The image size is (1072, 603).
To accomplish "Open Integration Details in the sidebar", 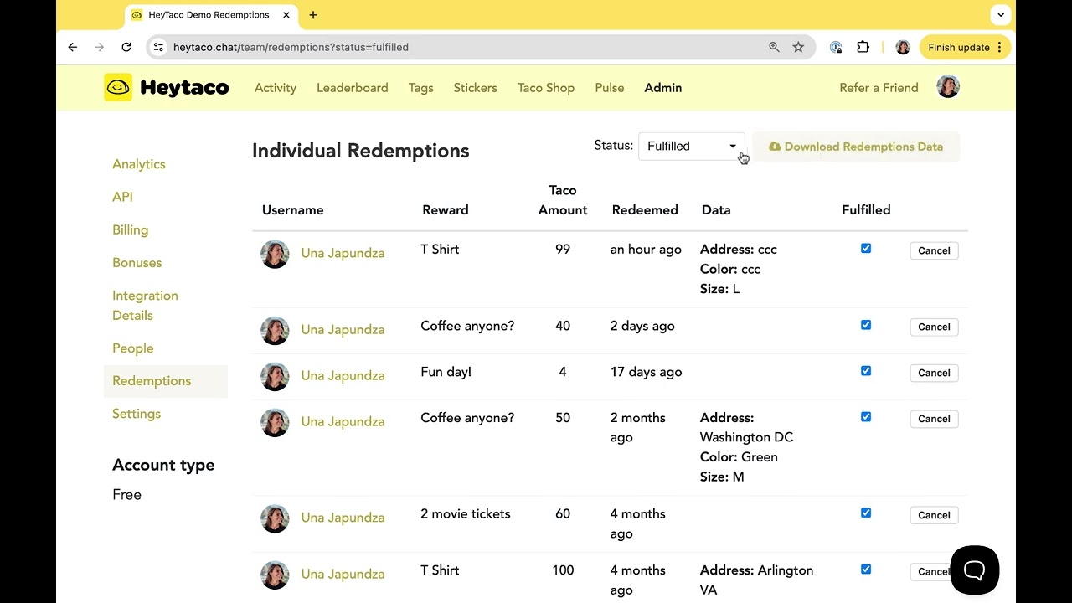I will [x=146, y=306].
